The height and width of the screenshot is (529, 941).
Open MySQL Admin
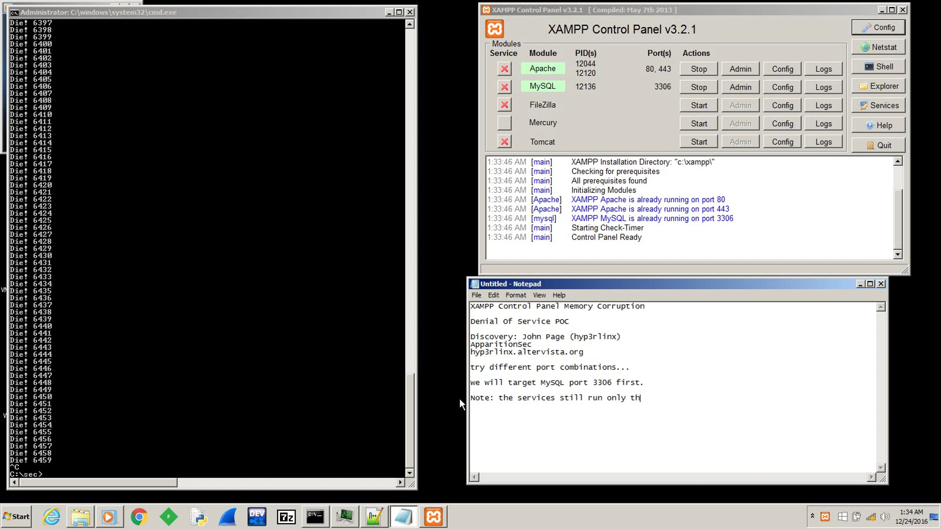click(x=740, y=87)
